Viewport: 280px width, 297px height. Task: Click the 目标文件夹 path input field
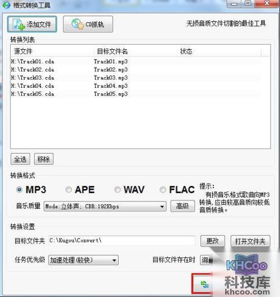coord(122,241)
